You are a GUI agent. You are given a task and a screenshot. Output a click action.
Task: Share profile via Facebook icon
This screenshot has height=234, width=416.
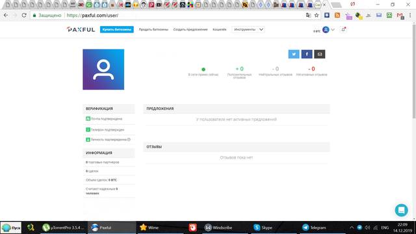[x=307, y=54]
